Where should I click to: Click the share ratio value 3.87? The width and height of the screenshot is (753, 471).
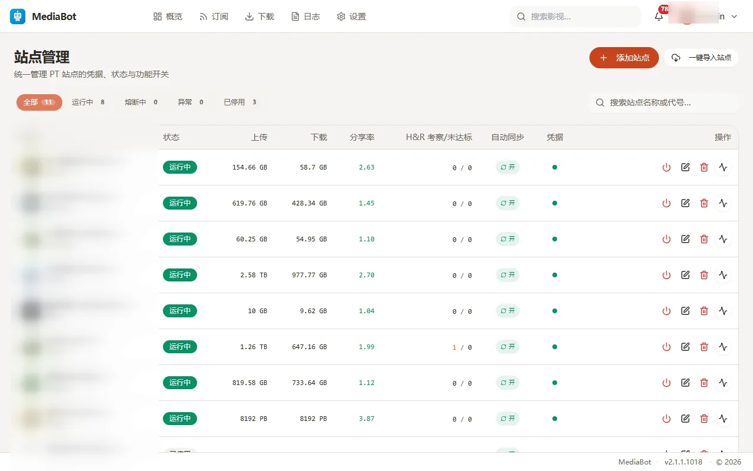[x=366, y=419]
